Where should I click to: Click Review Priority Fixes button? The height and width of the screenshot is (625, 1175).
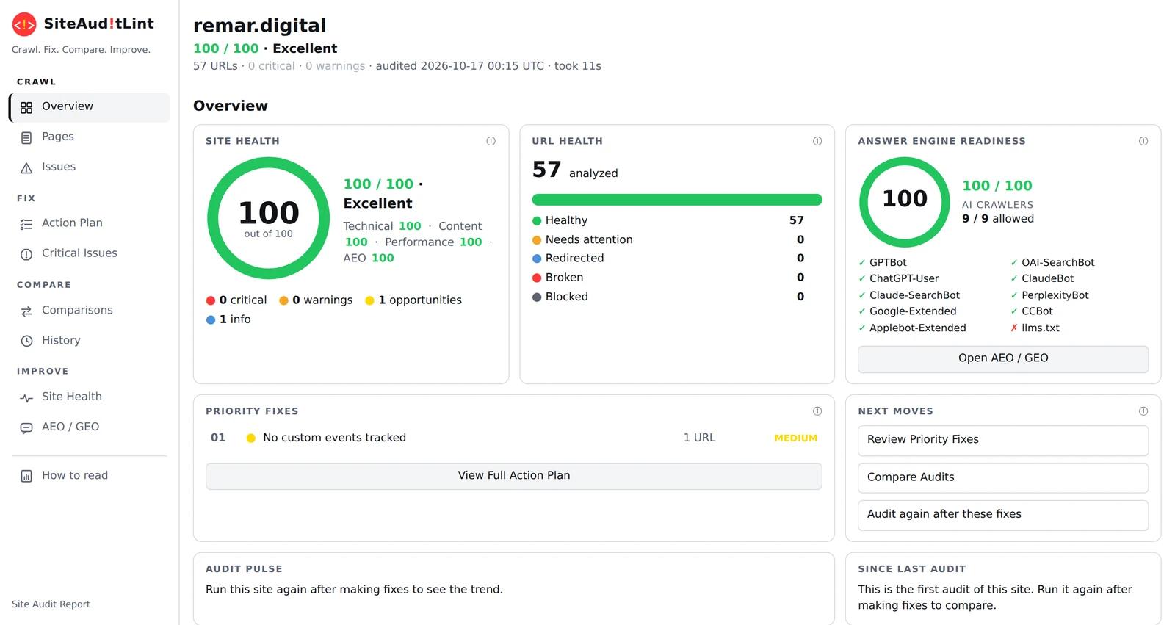tap(1003, 440)
